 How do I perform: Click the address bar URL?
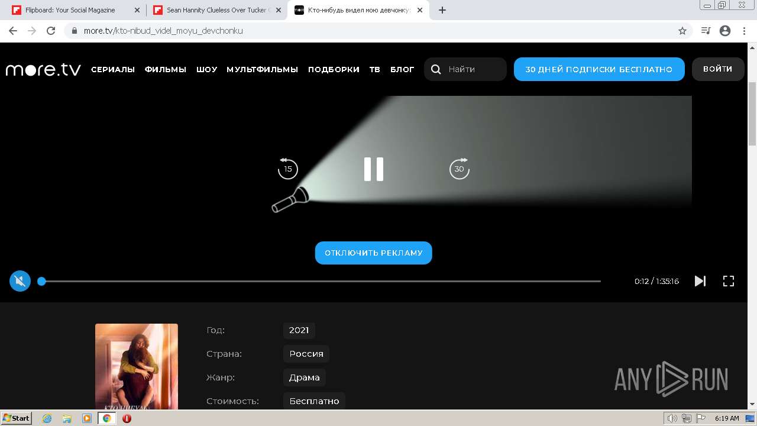[163, 31]
